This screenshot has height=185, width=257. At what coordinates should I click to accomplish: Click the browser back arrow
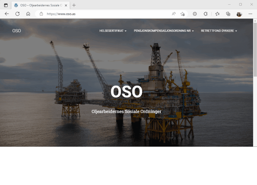(x=7, y=14)
